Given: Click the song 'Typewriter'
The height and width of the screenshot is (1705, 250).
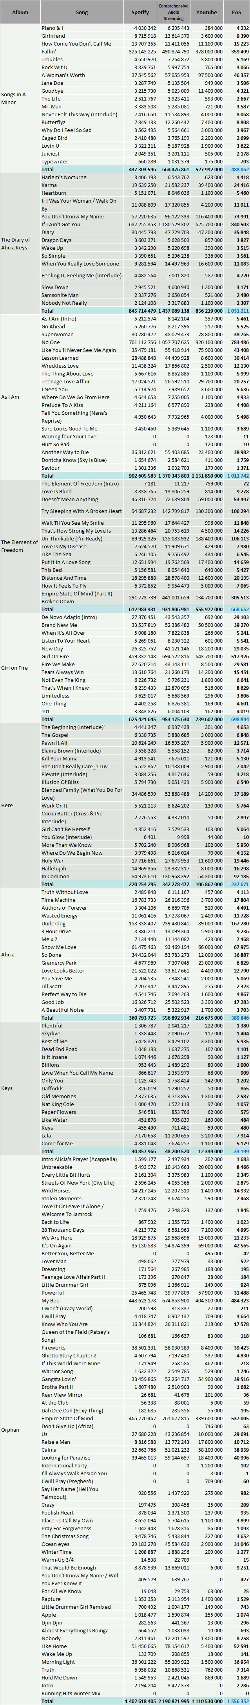Looking at the screenshot, I should coord(55,161).
